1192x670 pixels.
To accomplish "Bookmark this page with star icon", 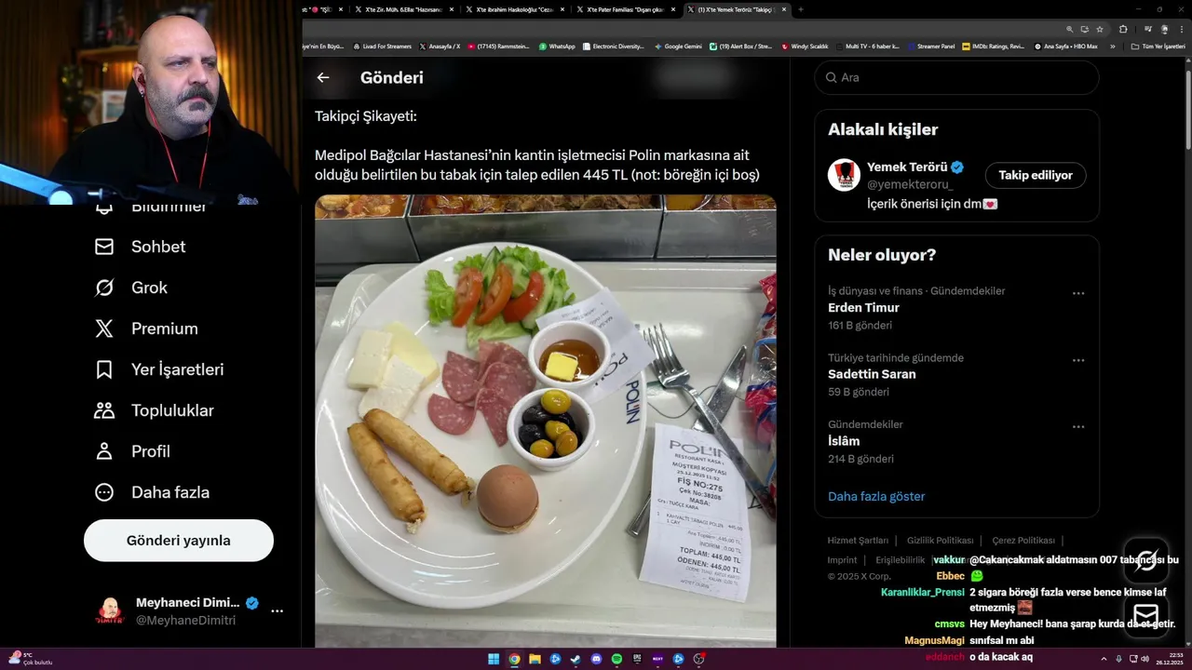I will pos(1100,29).
